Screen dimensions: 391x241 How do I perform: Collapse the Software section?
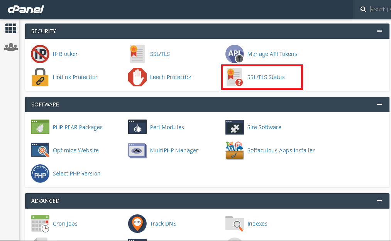pyautogui.click(x=379, y=104)
